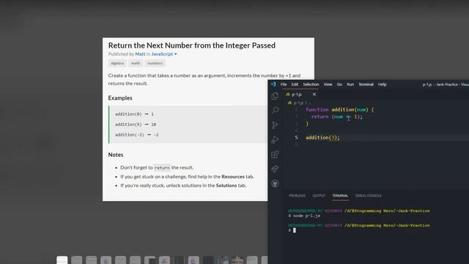Image resolution: width=469 pixels, height=264 pixels.
Task: Click the challenge title heading
Action: click(x=192, y=45)
